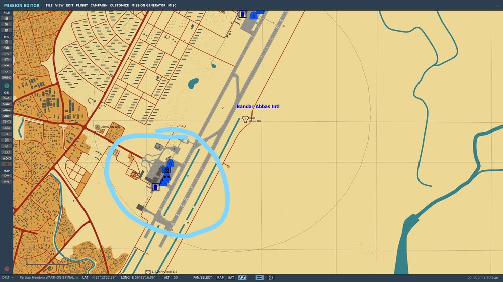Open the Set goals icon in MIS

point(7,60)
